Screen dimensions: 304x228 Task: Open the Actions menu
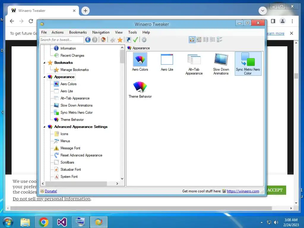(57, 32)
